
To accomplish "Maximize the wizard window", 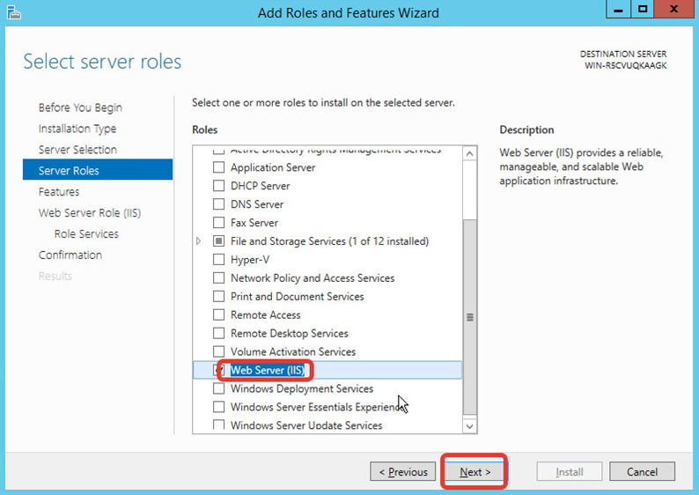I will [643, 9].
